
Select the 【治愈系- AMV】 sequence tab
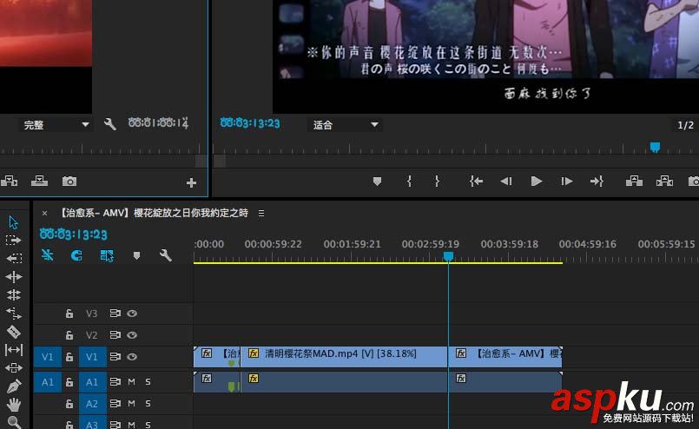pyautogui.click(x=153, y=213)
